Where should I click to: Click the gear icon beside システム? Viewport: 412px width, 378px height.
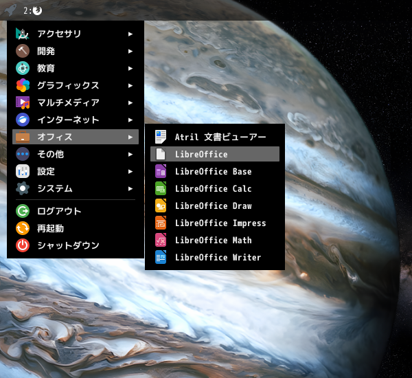point(23,188)
